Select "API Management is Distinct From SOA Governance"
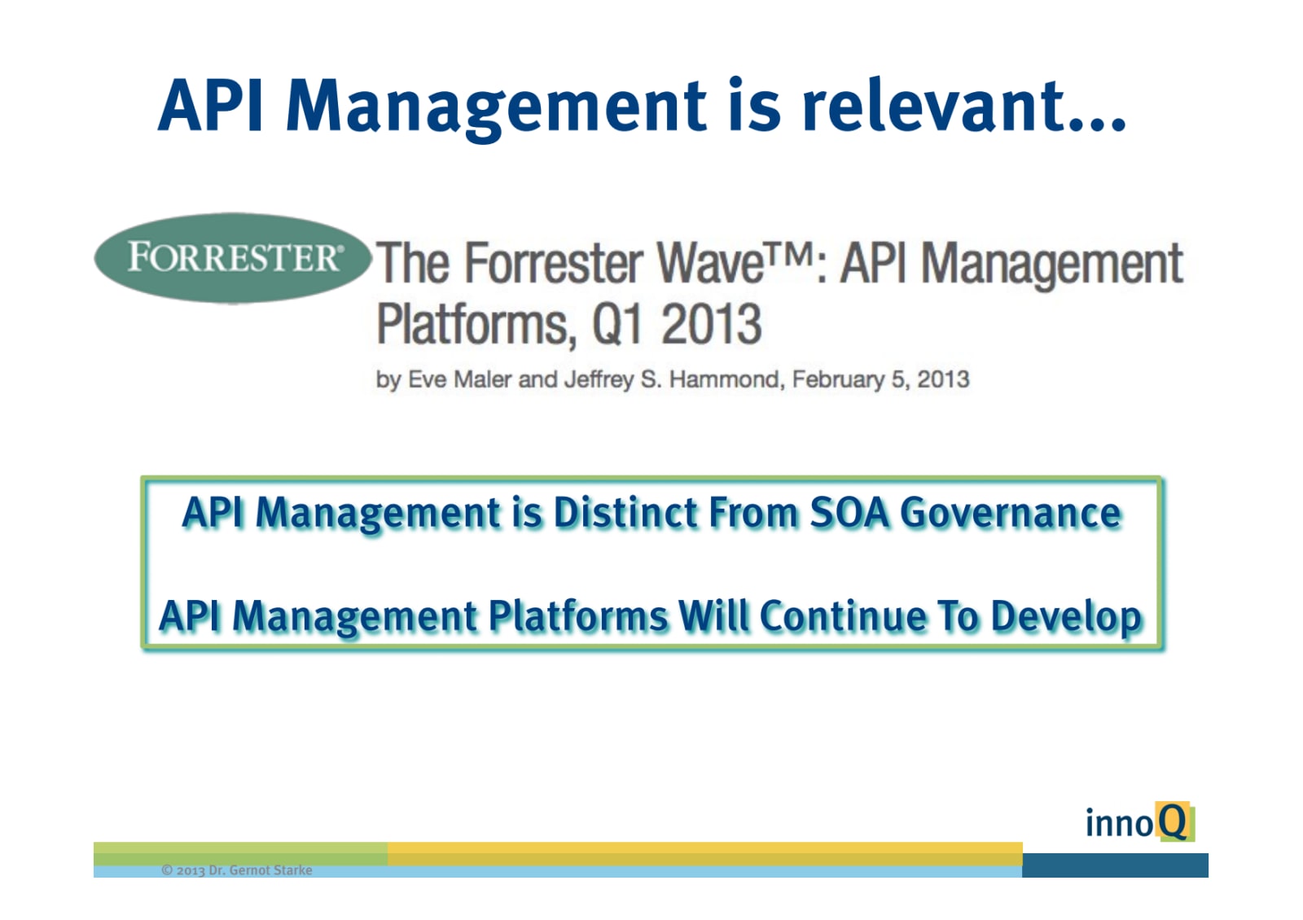Image resolution: width=1303 pixels, height=920 pixels. pos(651,514)
